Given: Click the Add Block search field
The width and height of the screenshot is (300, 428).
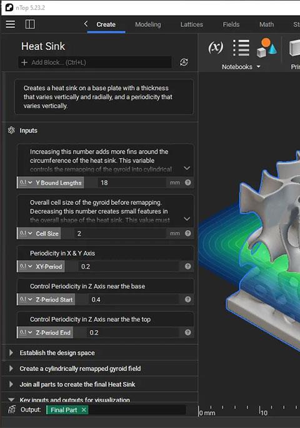Looking at the screenshot, I should (95, 62).
